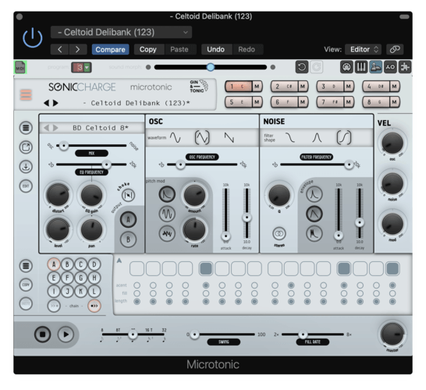Open the pattern menu list icon

tap(26, 266)
